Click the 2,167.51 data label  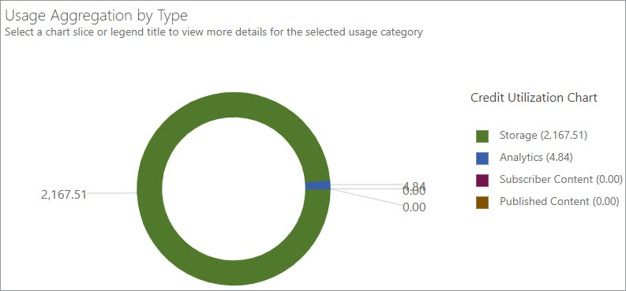64,195
